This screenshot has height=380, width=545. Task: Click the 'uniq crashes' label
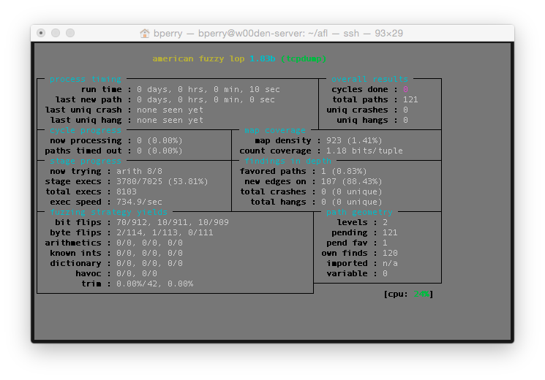357,110
